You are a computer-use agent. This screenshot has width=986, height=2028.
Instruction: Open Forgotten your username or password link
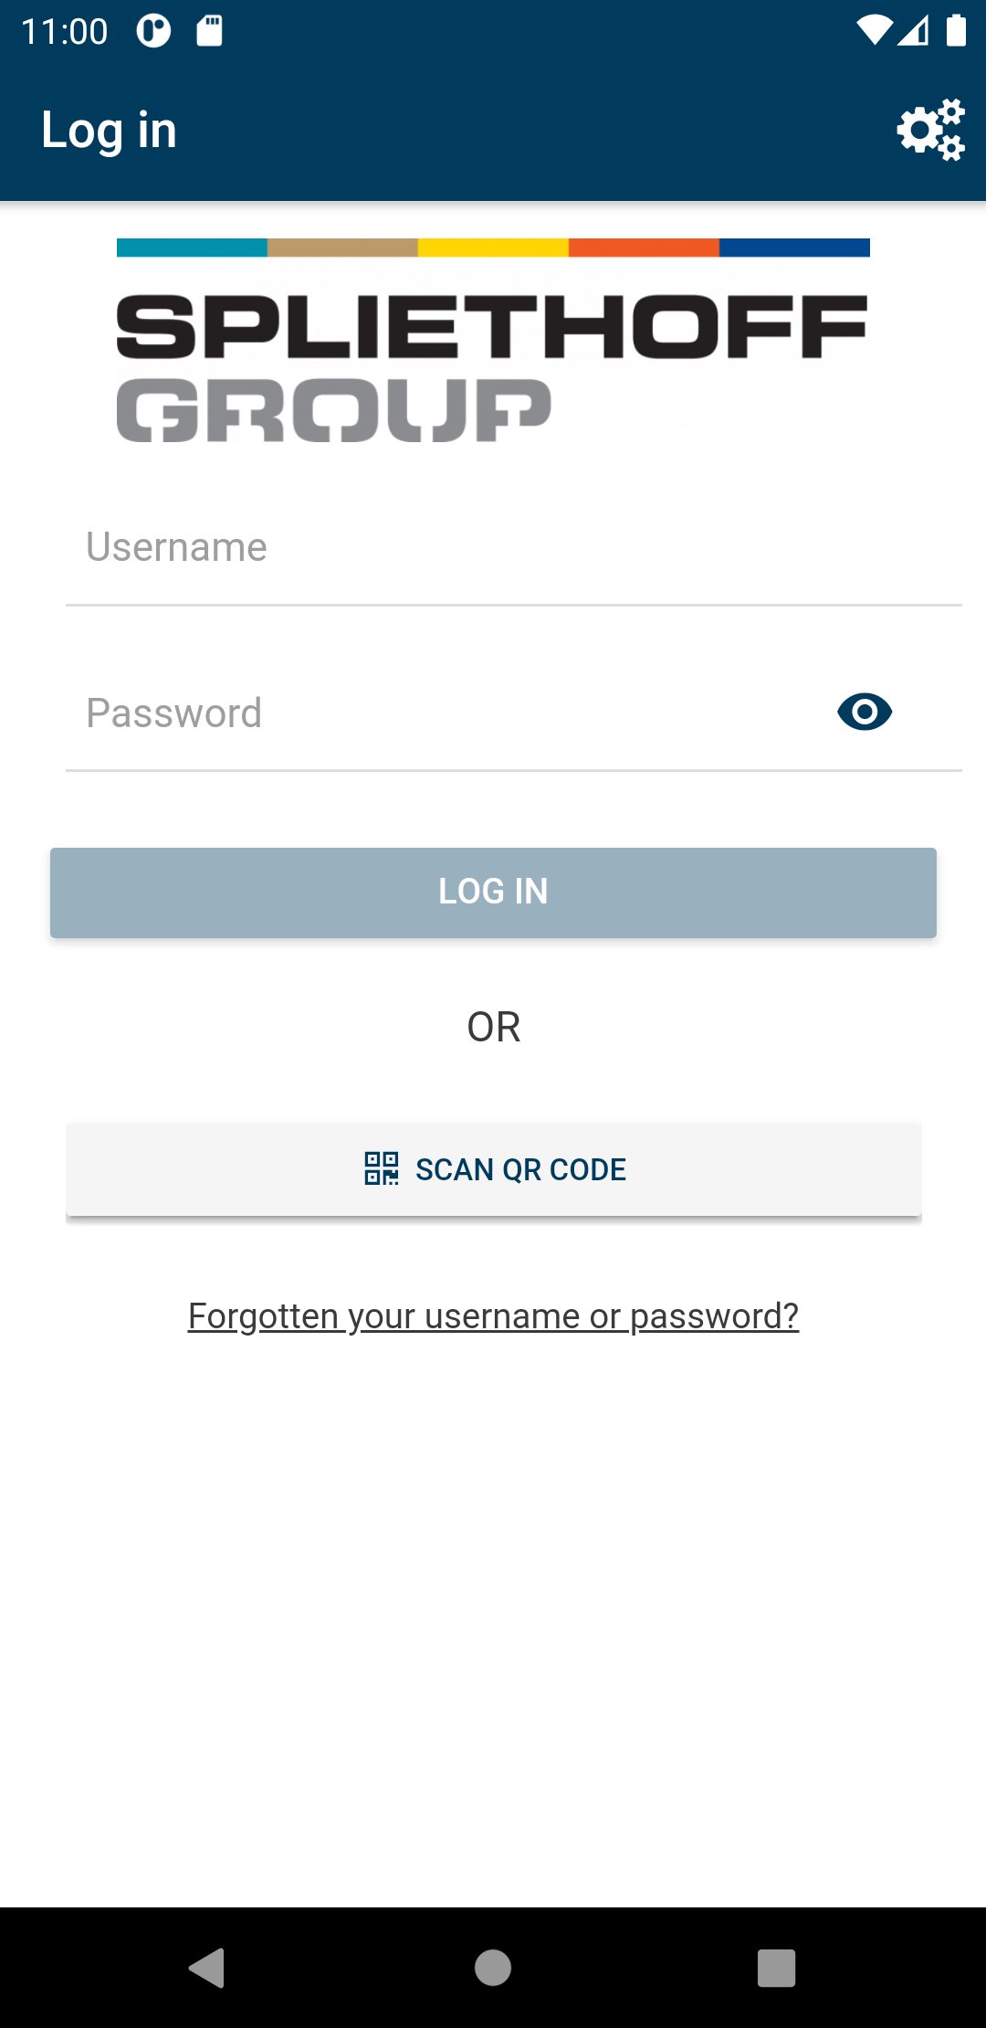[493, 1315]
